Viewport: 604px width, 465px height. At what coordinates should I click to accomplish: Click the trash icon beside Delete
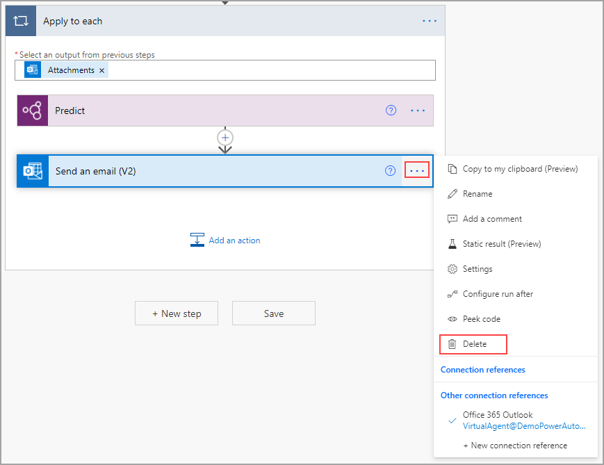pos(452,344)
